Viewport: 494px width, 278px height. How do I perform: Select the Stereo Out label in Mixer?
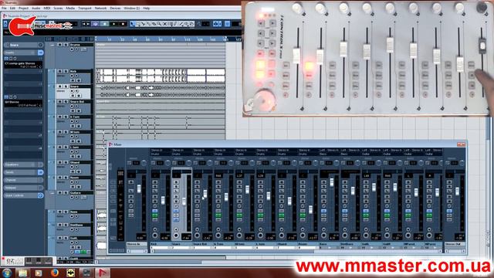point(455,244)
